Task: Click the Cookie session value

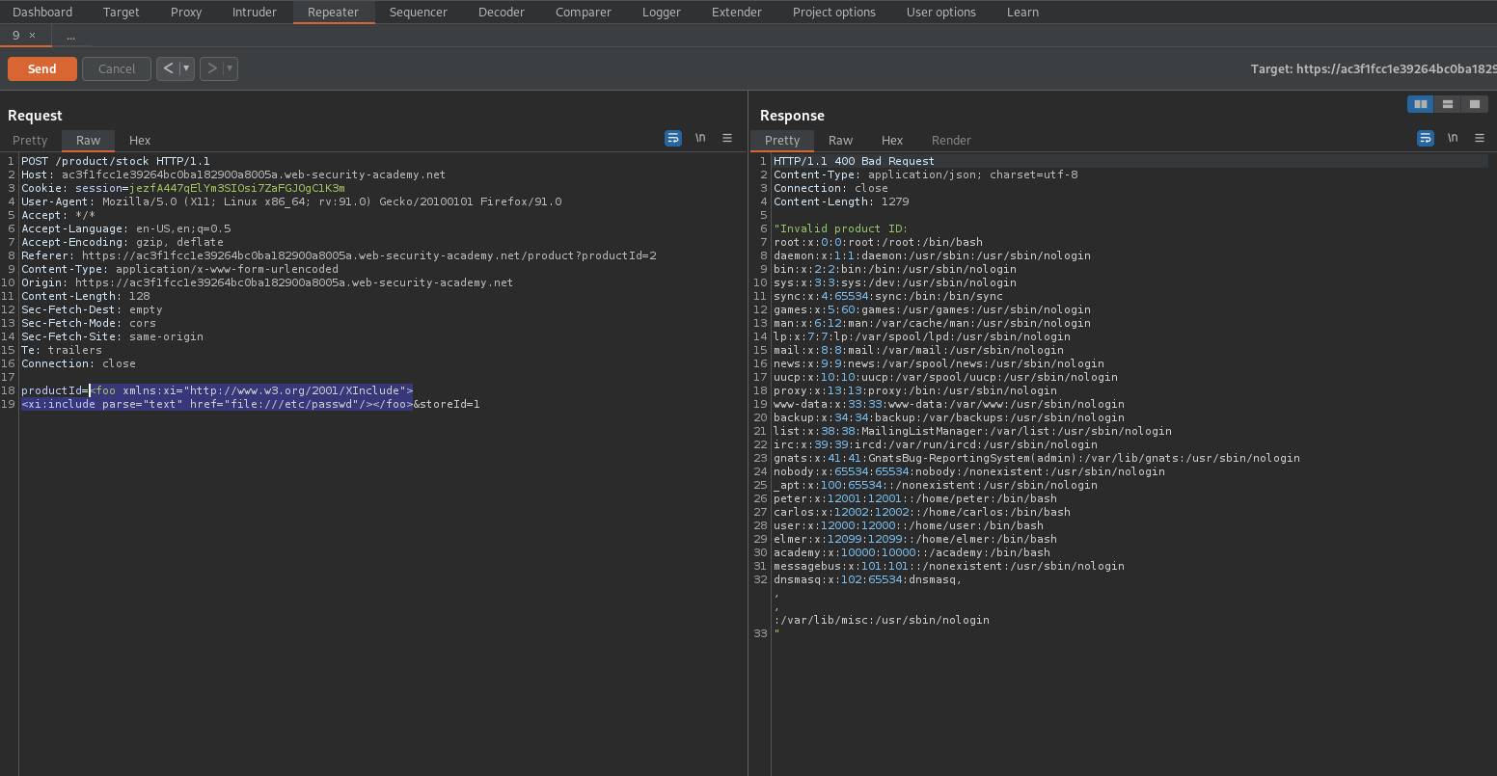Action: [237, 188]
